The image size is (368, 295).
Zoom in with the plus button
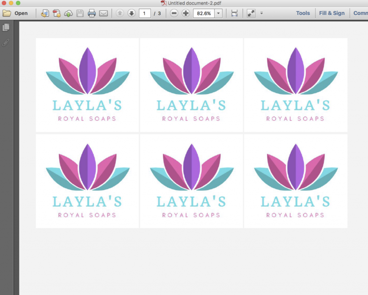(186, 13)
